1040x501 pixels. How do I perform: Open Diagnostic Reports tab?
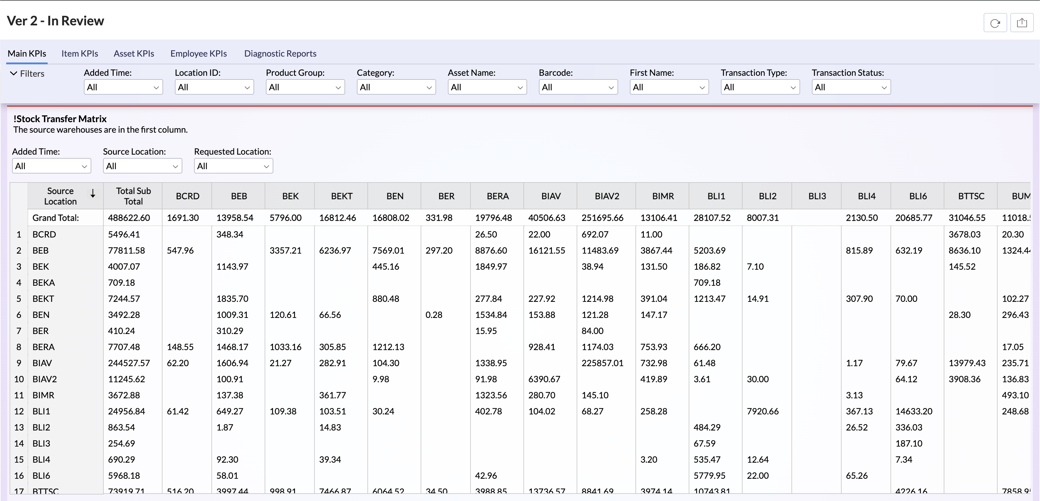point(280,54)
